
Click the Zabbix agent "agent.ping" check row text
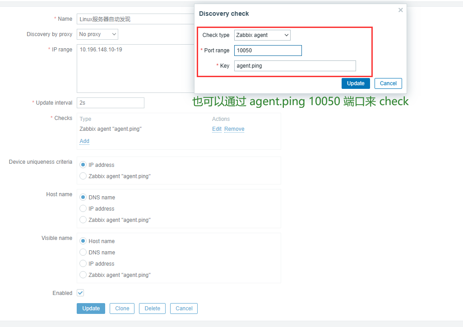(111, 129)
